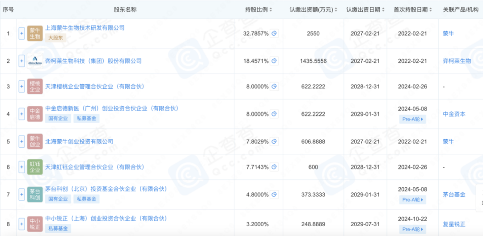The height and width of the screenshot is (236, 483).
Task: Open pie chart icon beside 7.7143%
Action: tap(274, 167)
